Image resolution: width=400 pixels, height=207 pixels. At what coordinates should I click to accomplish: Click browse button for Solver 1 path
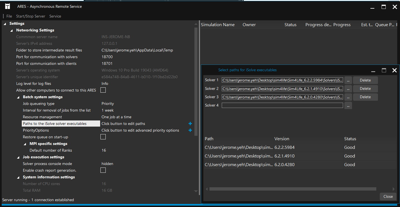pos(348,80)
